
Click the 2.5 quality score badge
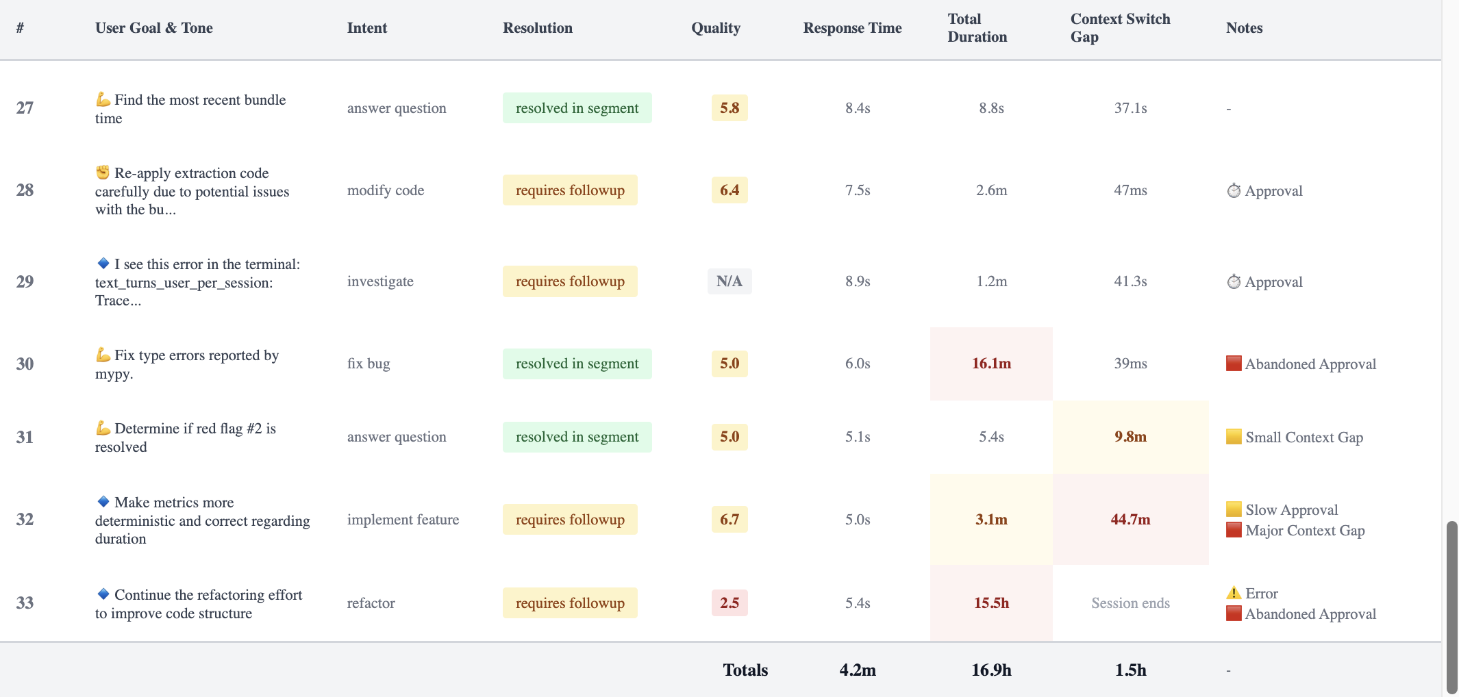[729, 603]
